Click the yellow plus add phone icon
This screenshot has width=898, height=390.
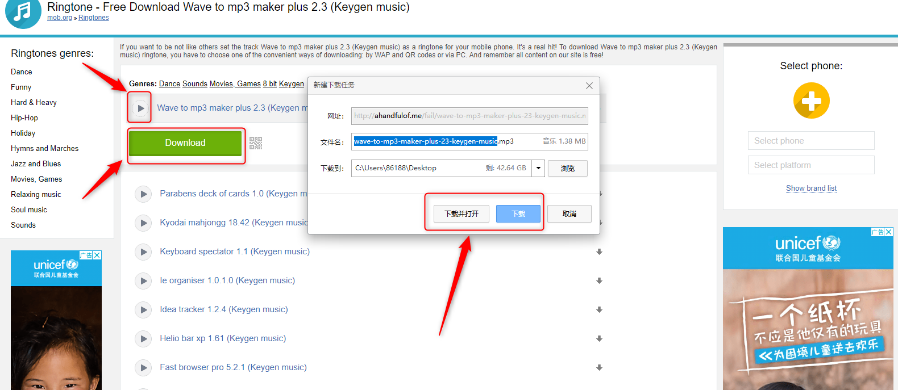tap(811, 101)
